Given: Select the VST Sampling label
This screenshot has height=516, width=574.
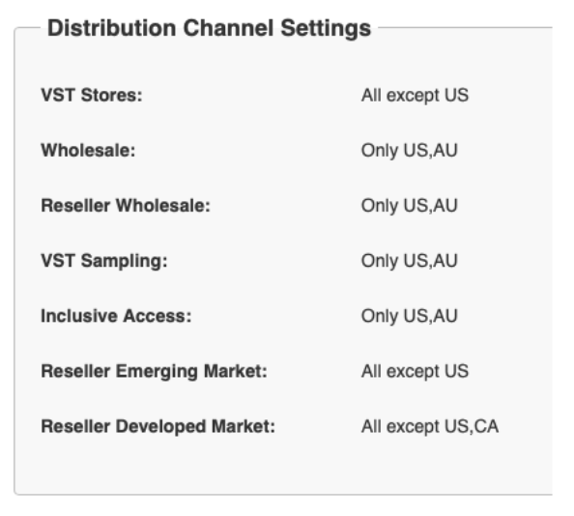Looking at the screenshot, I should click(104, 261).
